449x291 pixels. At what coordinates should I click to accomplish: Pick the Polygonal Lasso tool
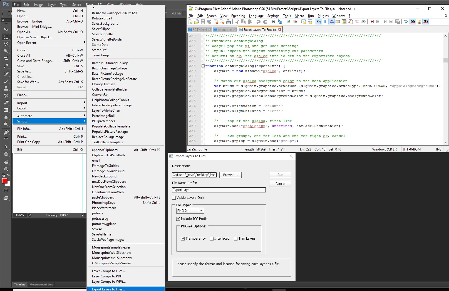(x=6, y=44)
